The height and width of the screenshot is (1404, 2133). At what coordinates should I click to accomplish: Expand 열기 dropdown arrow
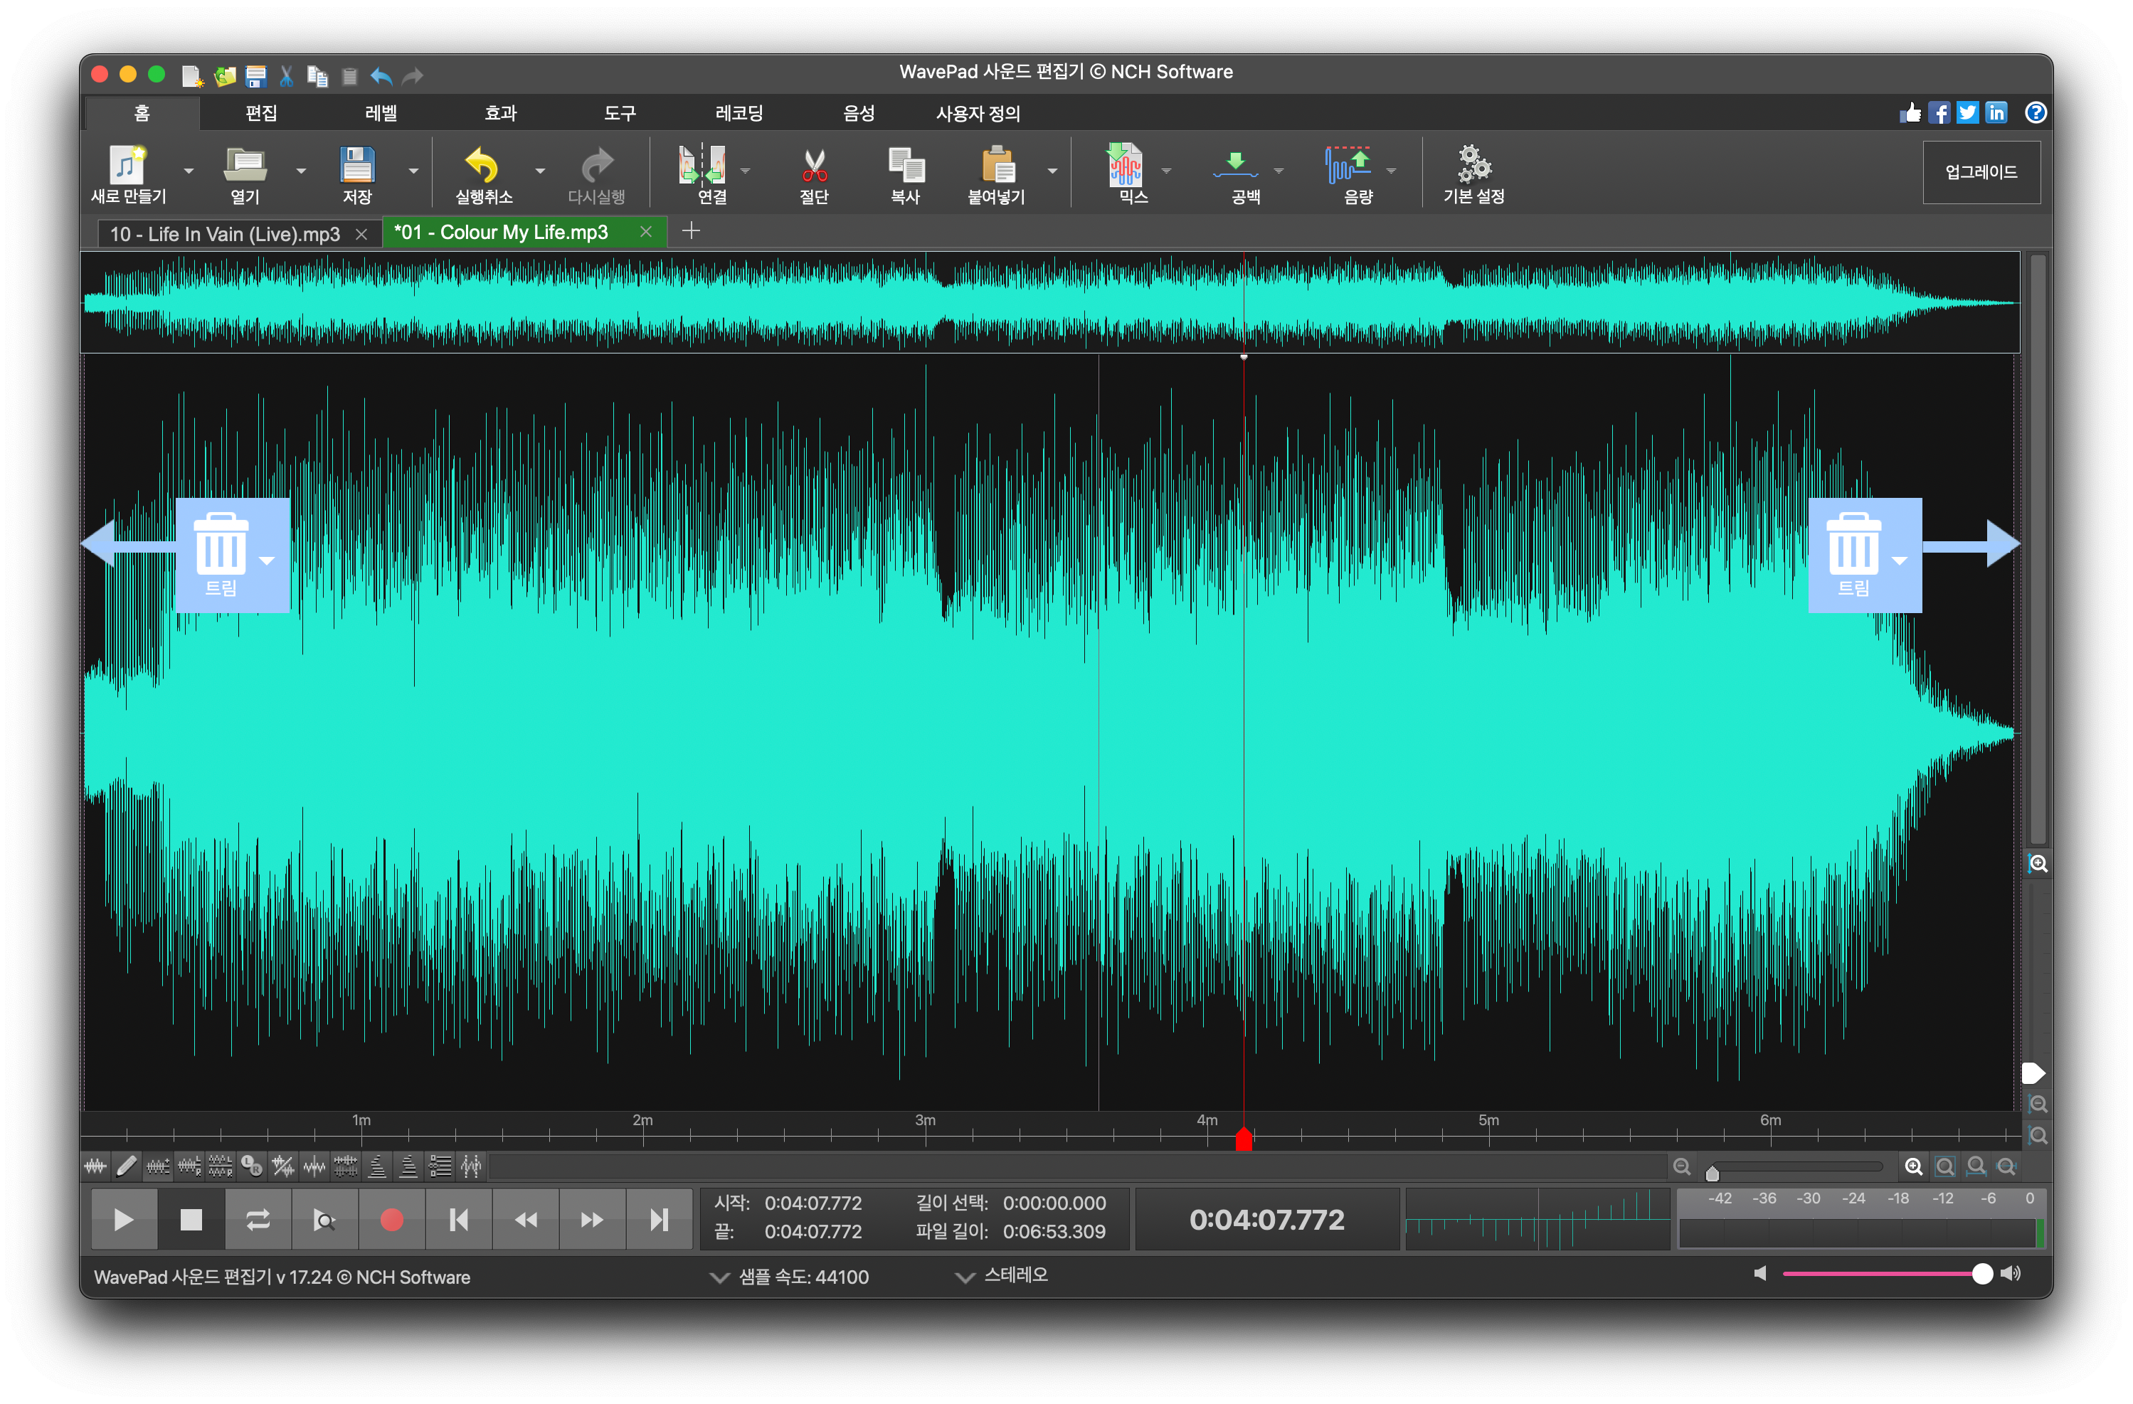pos(301,170)
